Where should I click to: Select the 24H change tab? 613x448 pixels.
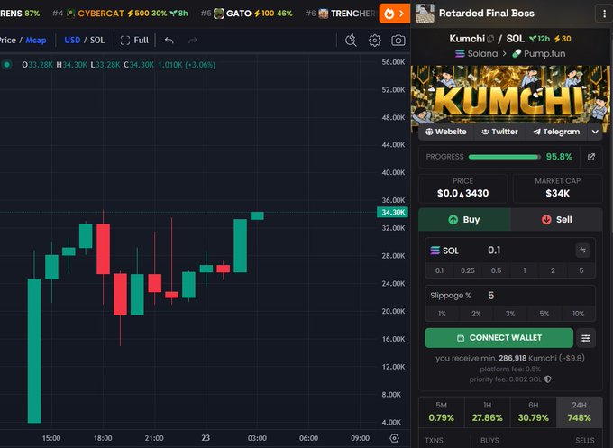(x=579, y=412)
